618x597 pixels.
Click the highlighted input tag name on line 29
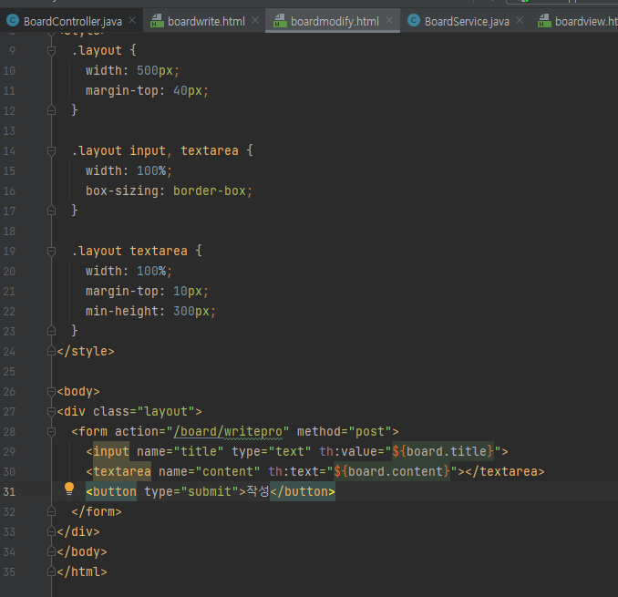111,451
